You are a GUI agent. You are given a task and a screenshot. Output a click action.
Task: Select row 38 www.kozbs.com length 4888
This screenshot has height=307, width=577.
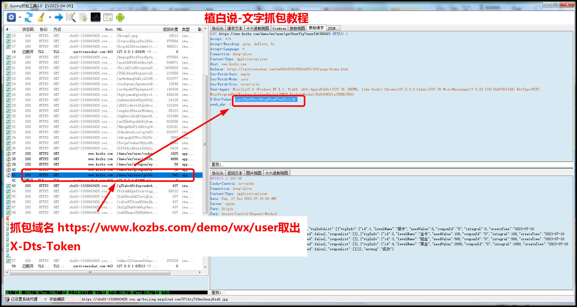[103, 159]
